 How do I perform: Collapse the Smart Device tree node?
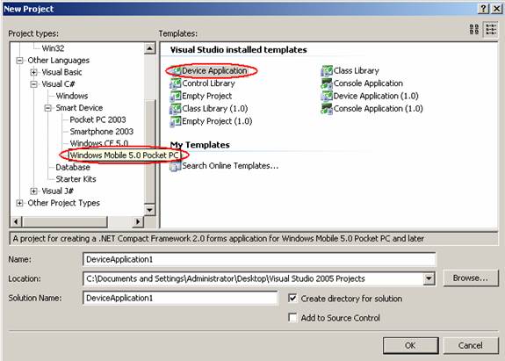coord(47,108)
